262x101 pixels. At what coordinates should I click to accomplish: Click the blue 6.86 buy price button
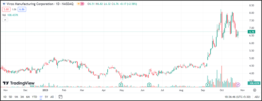(x=22, y=9)
